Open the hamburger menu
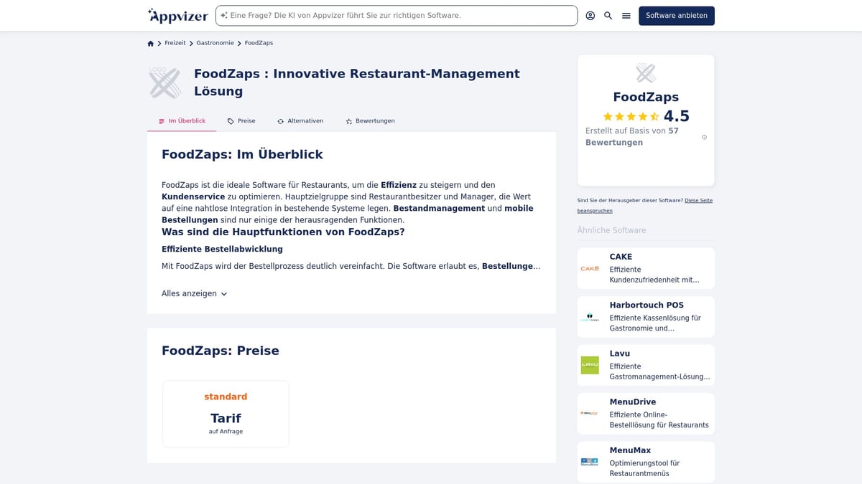Image resolution: width=862 pixels, height=484 pixels. (626, 15)
